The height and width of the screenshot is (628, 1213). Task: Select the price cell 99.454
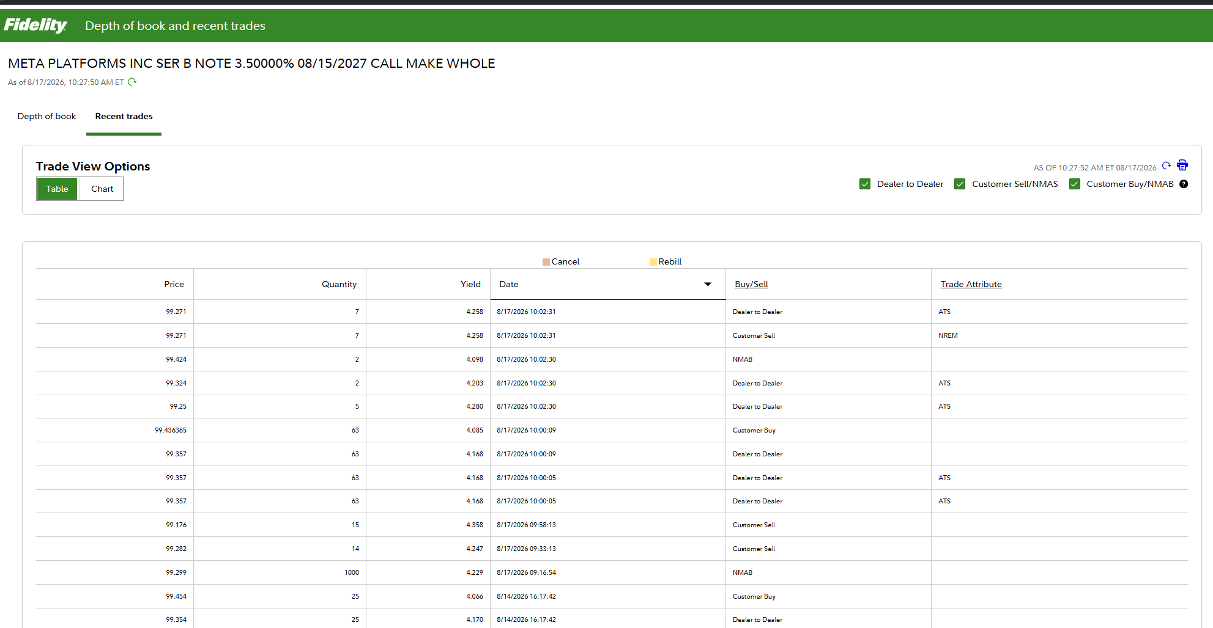(x=176, y=596)
